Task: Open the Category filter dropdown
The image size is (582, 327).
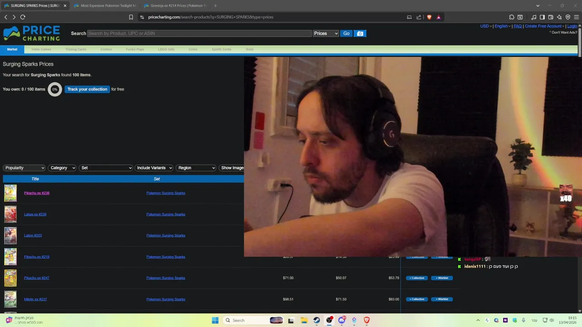Action: coord(62,168)
